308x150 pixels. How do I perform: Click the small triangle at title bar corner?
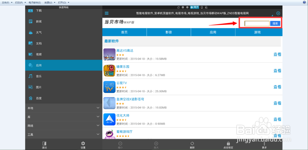pos(273,15)
